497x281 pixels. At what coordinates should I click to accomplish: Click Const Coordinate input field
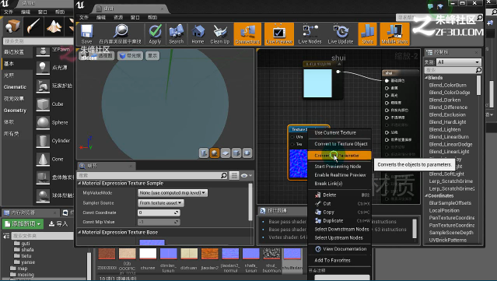159,213
